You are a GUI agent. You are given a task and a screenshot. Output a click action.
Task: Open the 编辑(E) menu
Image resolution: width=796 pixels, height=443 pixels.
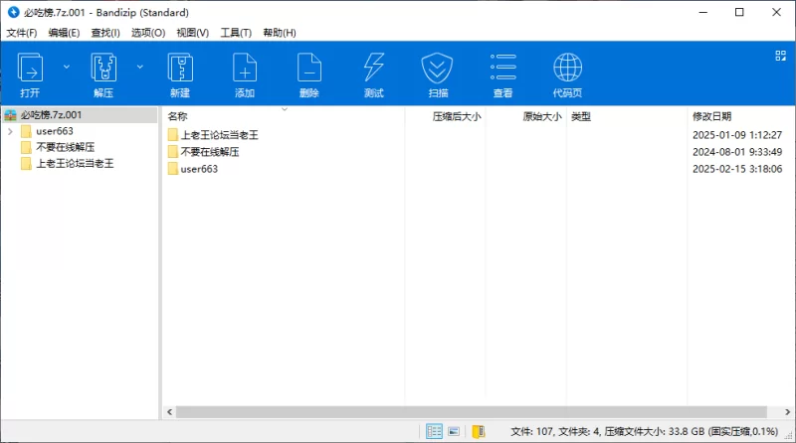coord(64,33)
